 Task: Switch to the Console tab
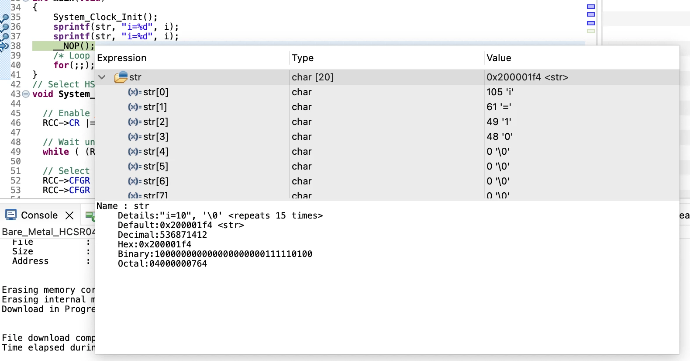pos(39,215)
